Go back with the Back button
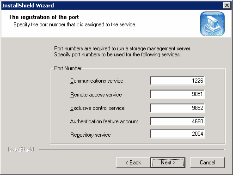This screenshot has height=175, width=233. tap(133, 163)
